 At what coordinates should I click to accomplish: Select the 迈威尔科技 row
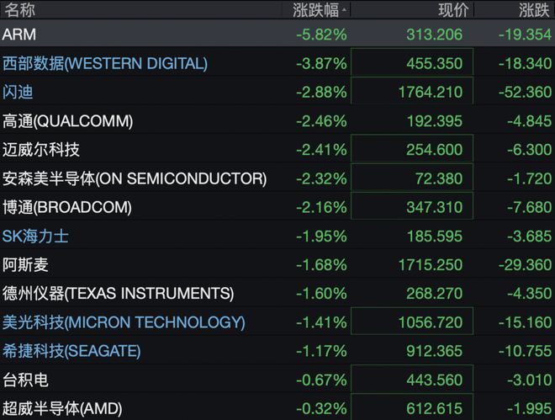[277, 150]
